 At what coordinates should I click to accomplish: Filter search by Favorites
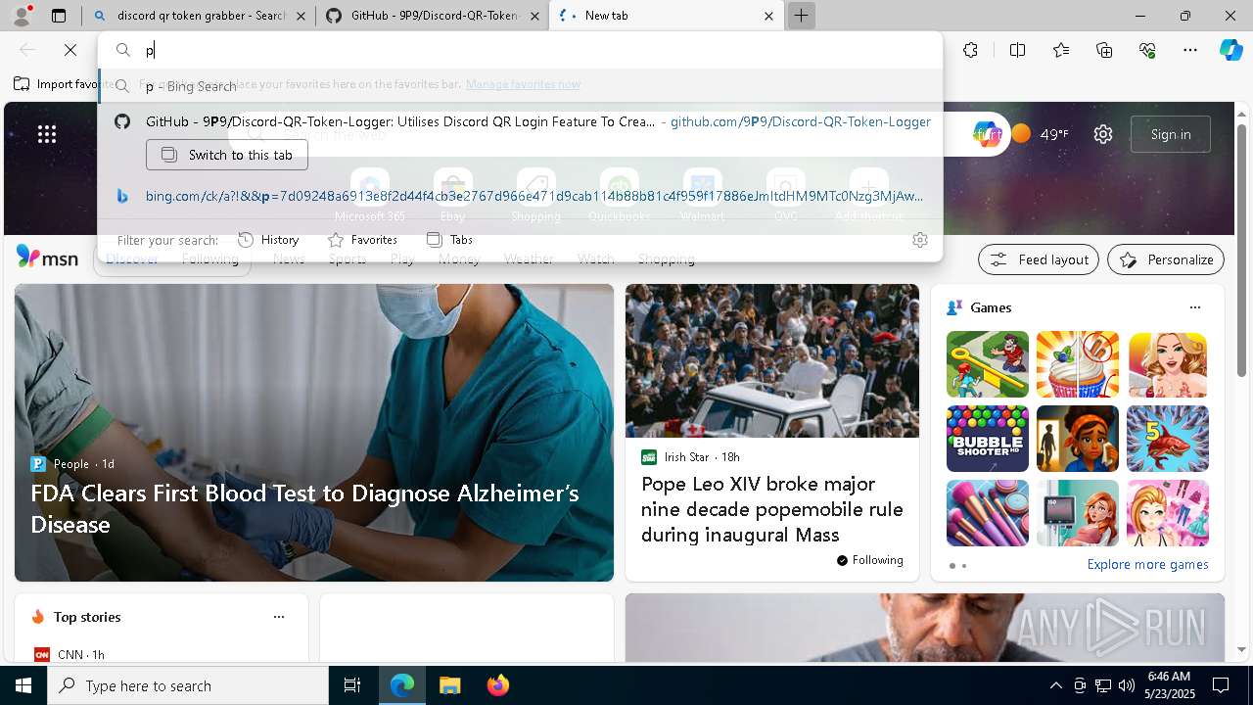pos(362,240)
